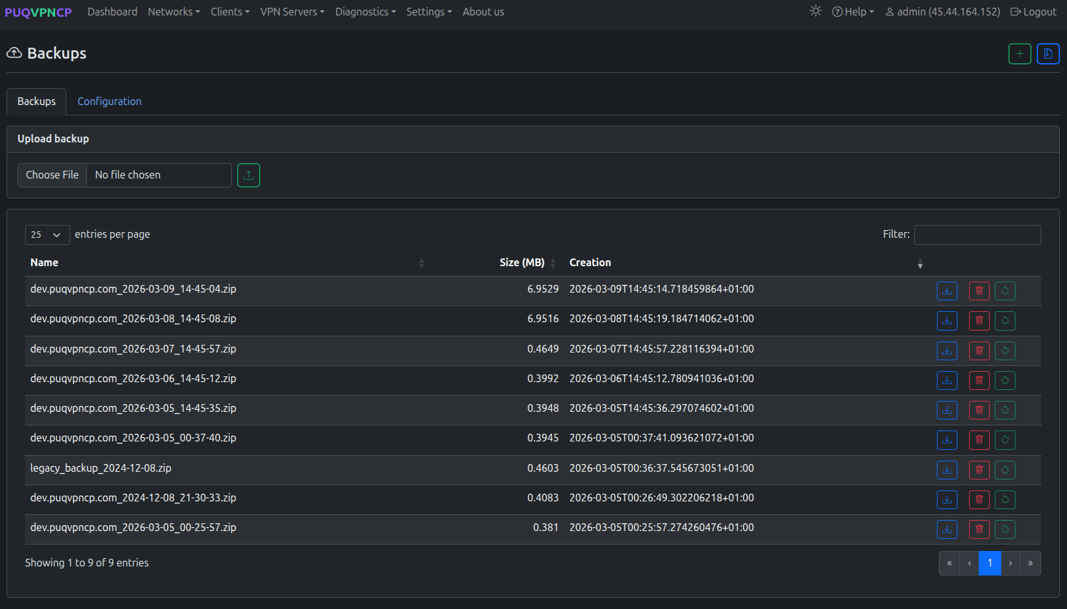This screenshot has width=1067, height=609.
Task: Click the 'Showing 1 to 9 of 9 entries' text
Action: 87,563
